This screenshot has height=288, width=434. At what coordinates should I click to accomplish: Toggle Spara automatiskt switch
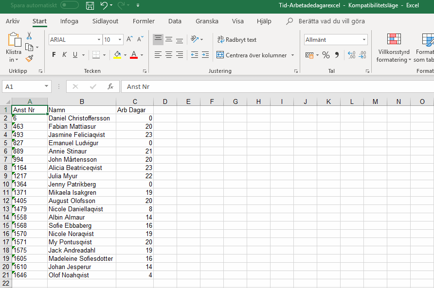click(70, 5)
